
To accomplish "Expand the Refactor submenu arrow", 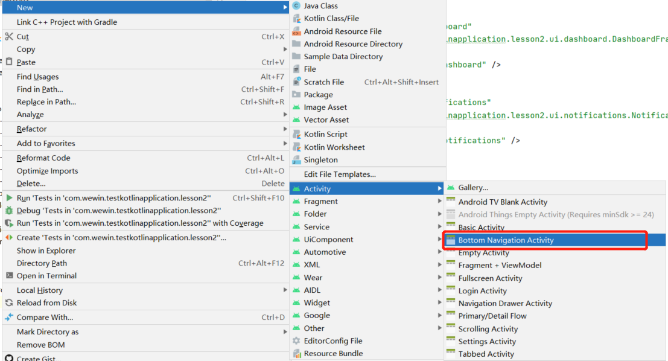I will tap(285, 129).
